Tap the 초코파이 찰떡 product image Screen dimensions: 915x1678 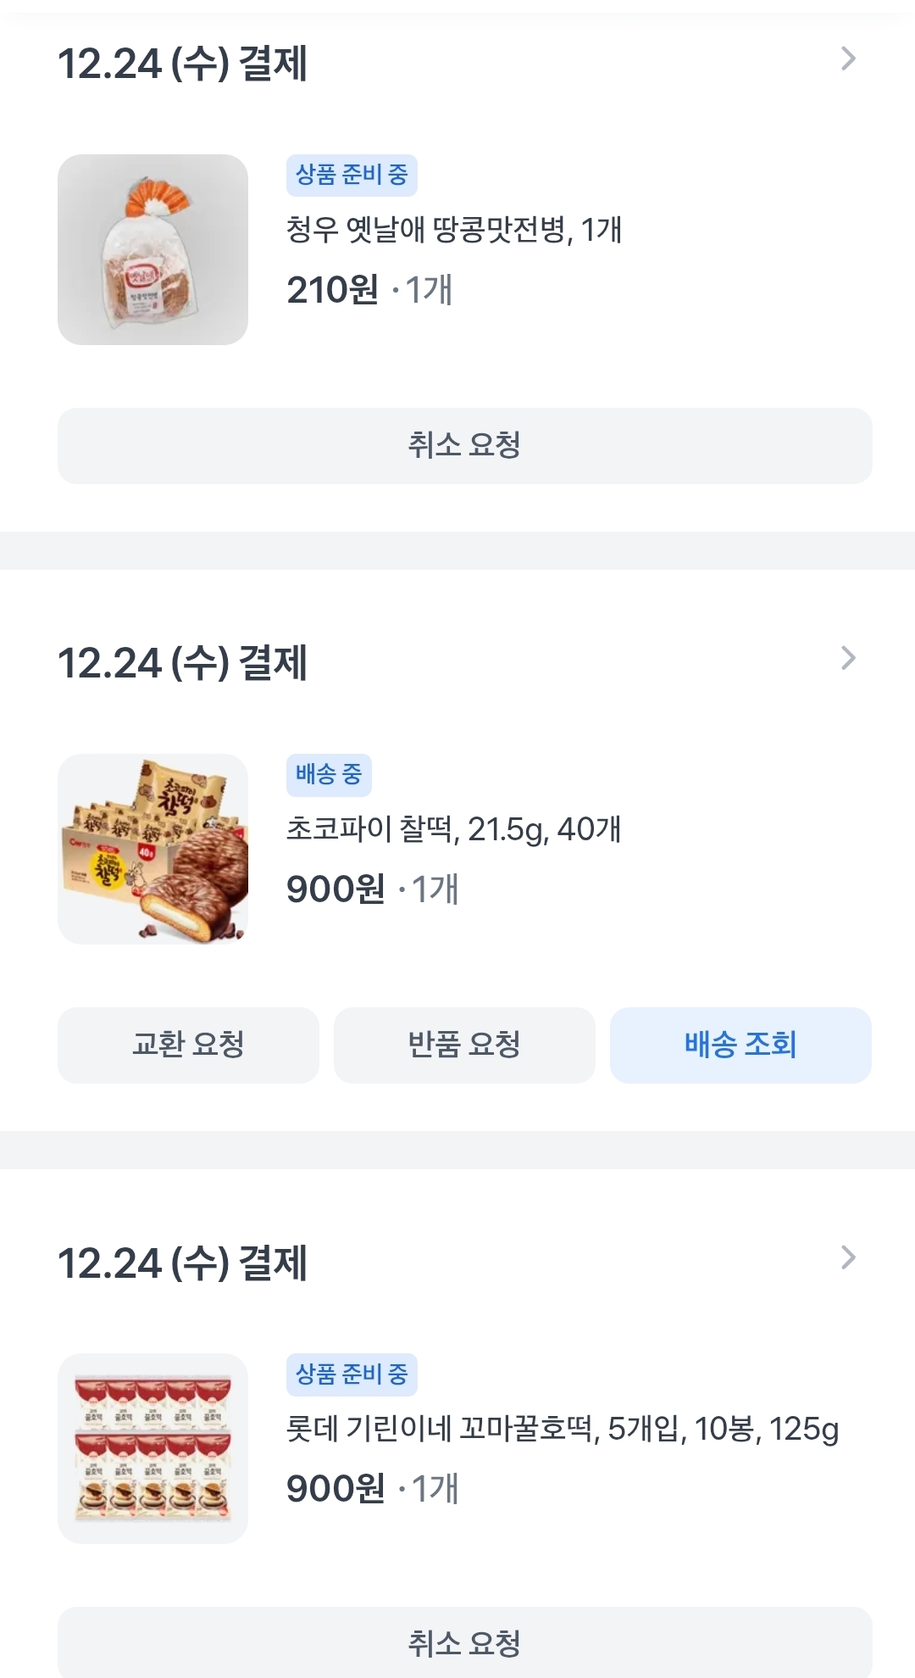click(x=152, y=849)
